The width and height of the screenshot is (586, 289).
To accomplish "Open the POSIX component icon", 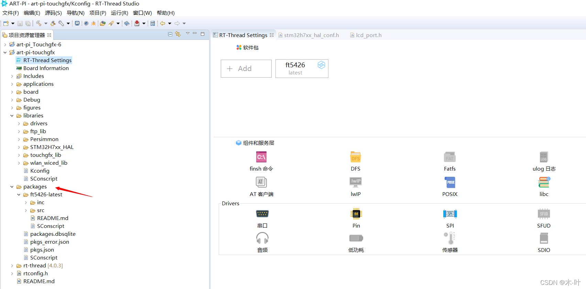I will pyautogui.click(x=450, y=182).
